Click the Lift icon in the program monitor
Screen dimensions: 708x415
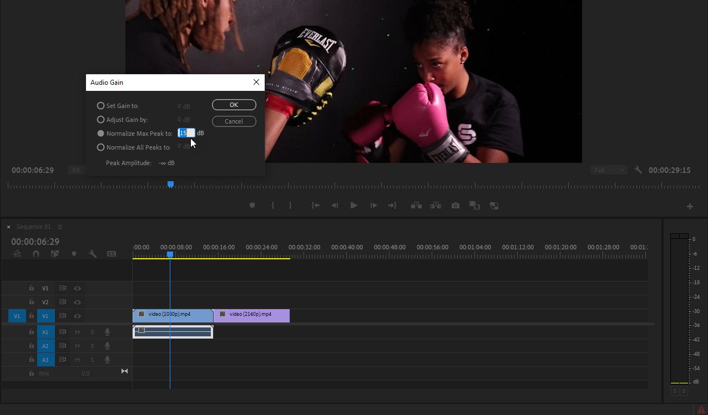[x=417, y=205]
